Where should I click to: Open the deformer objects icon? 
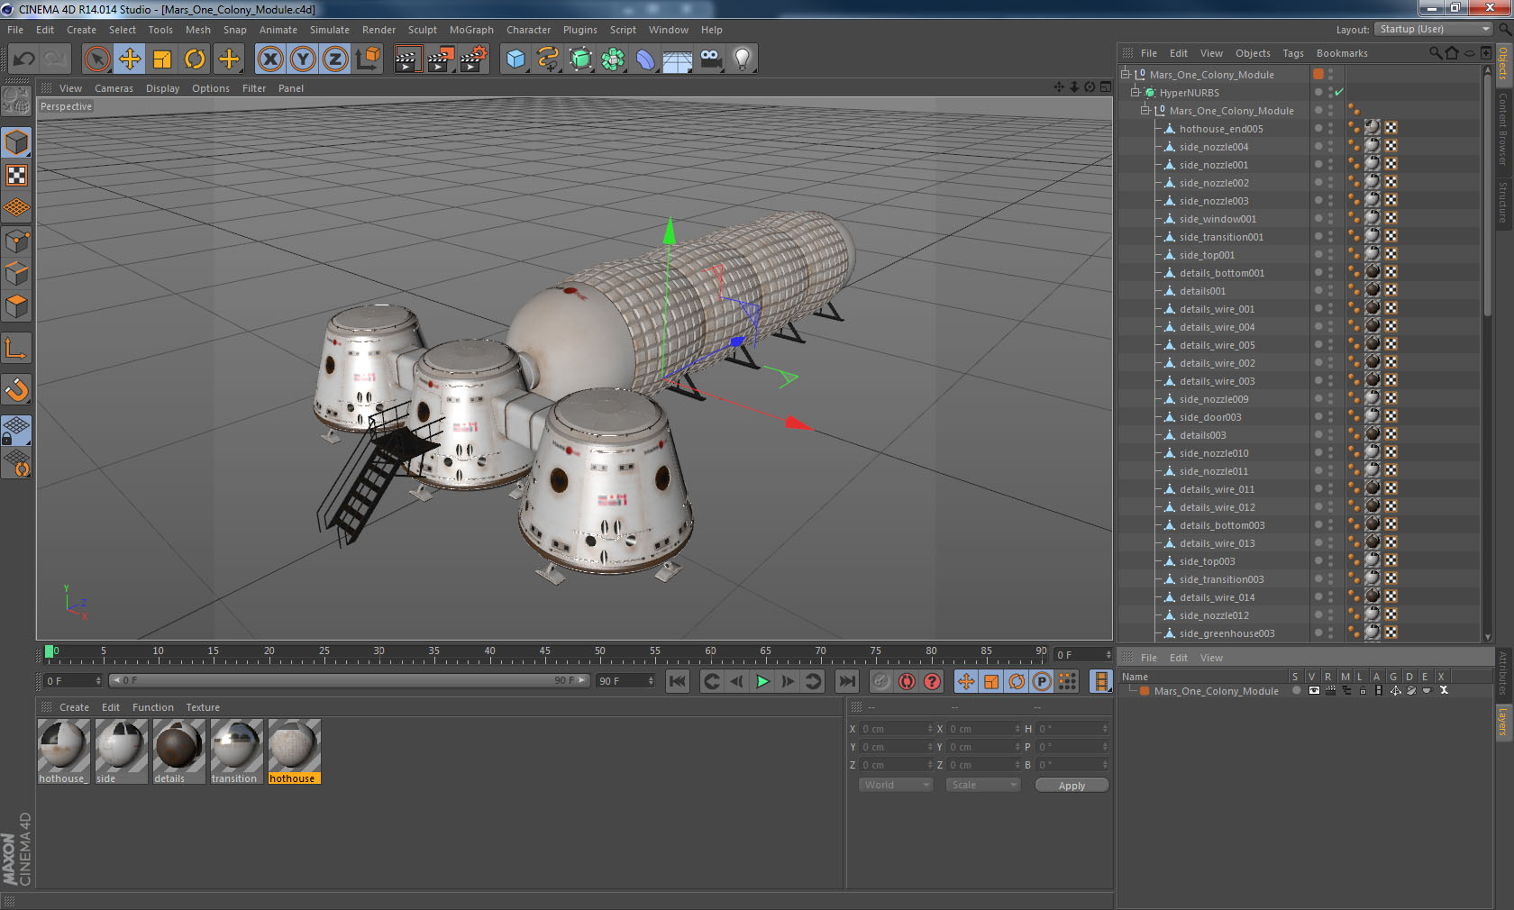(645, 59)
